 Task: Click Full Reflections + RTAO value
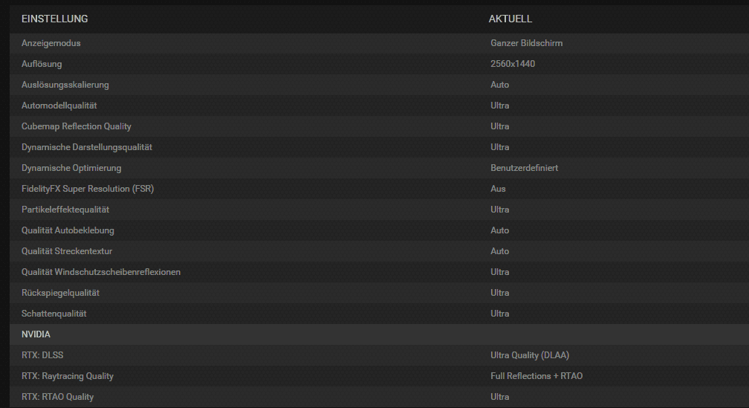[536, 376]
